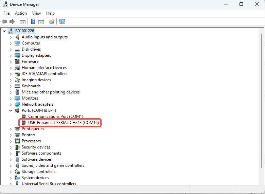Click the Computer category monitor icon
The height and width of the screenshot is (194, 265).
[17, 43]
